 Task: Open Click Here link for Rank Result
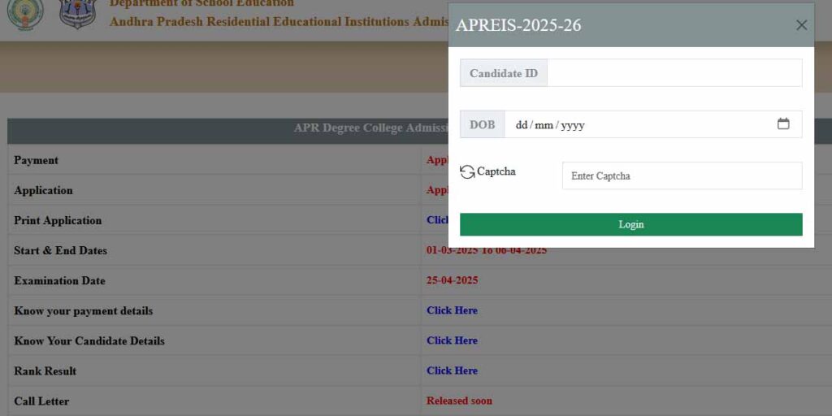[x=452, y=370]
